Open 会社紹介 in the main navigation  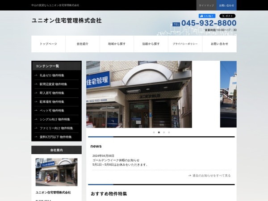coord(83,44)
